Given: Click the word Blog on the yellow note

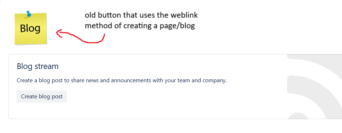Looking at the screenshot, I should click(30, 28).
